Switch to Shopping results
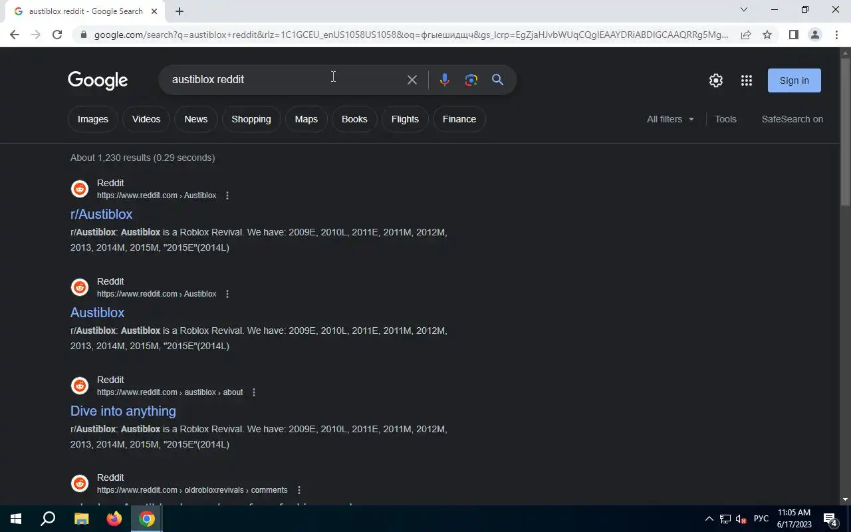 point(251,119)
